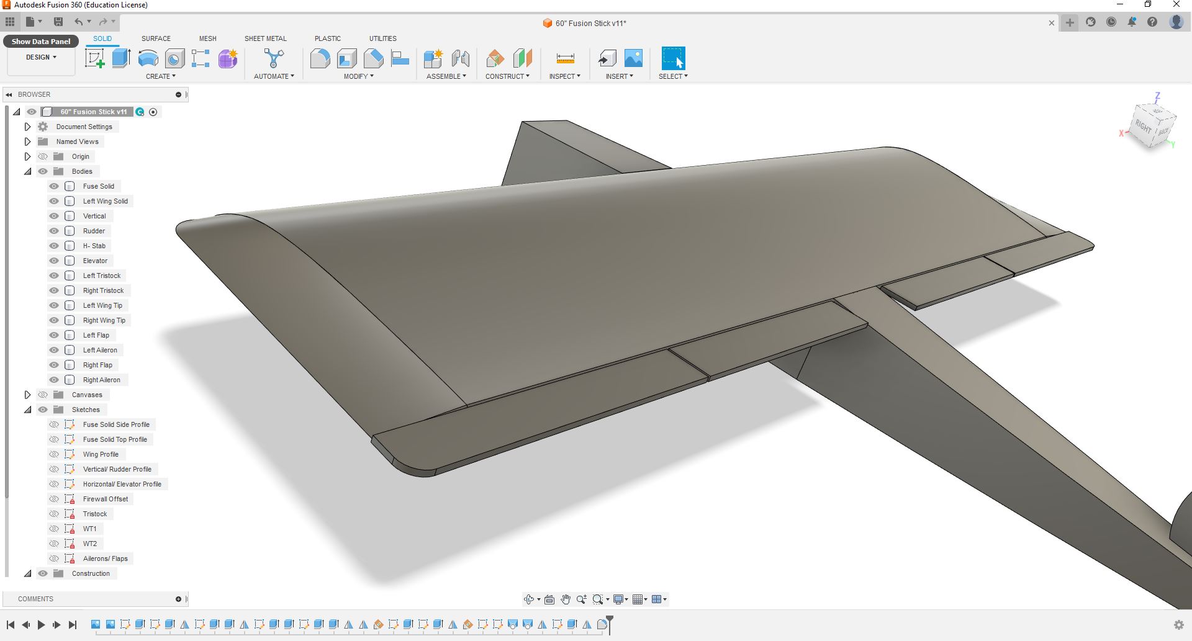Click the Extrude tool icon
This screenshot has height=641, width=1192.
point(121,58)
